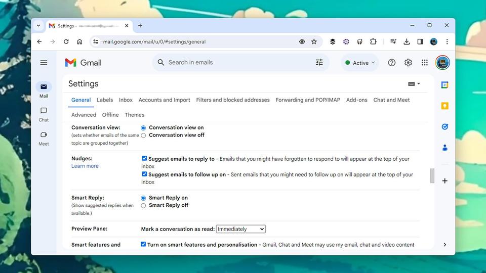Open the Meet section in sidebar

pos(44,139)
